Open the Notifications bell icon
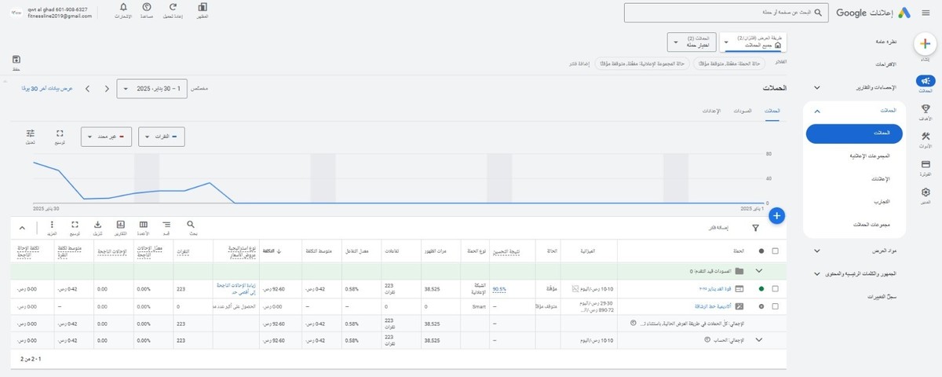The height and width of the screenshot is (377, 942). pos(123,9)
